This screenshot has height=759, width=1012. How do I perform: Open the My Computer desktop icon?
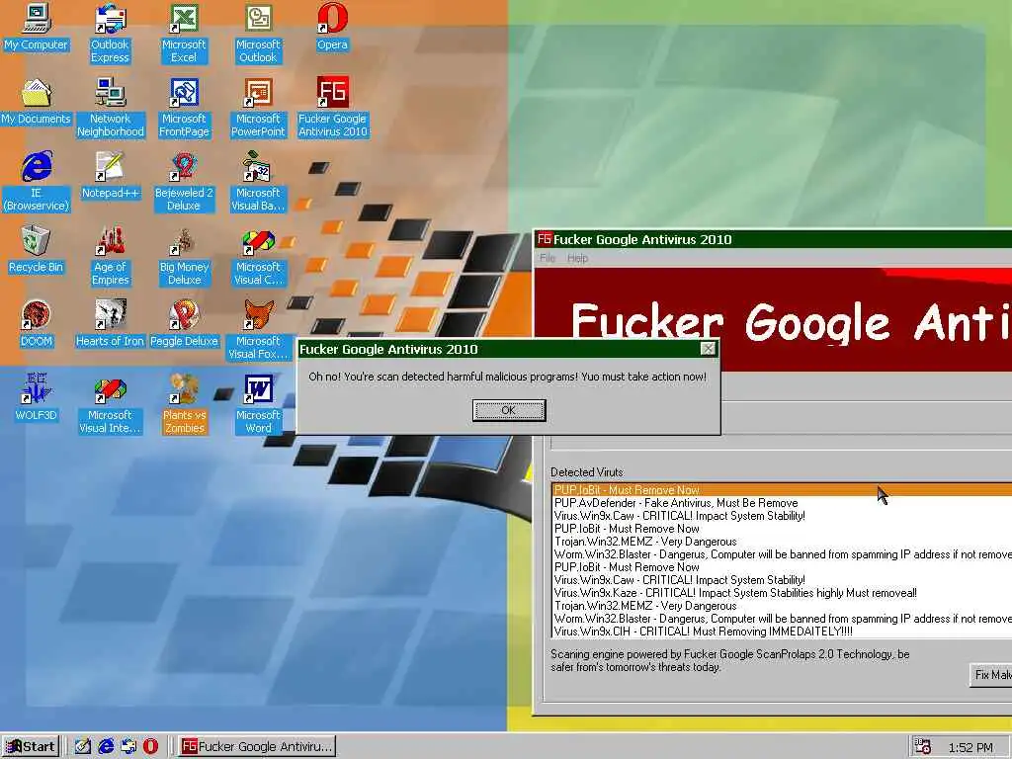click(37, 29)
